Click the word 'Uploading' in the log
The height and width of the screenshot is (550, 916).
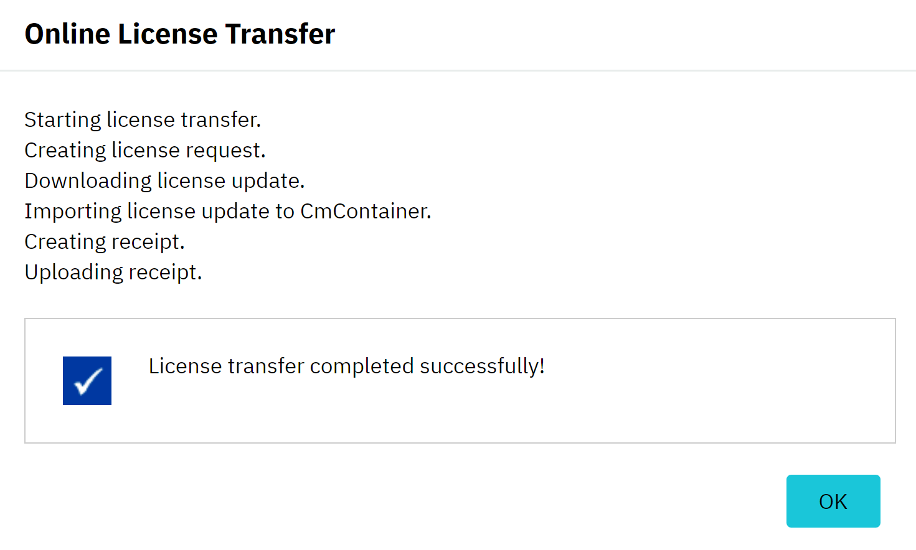pos(73,272)
